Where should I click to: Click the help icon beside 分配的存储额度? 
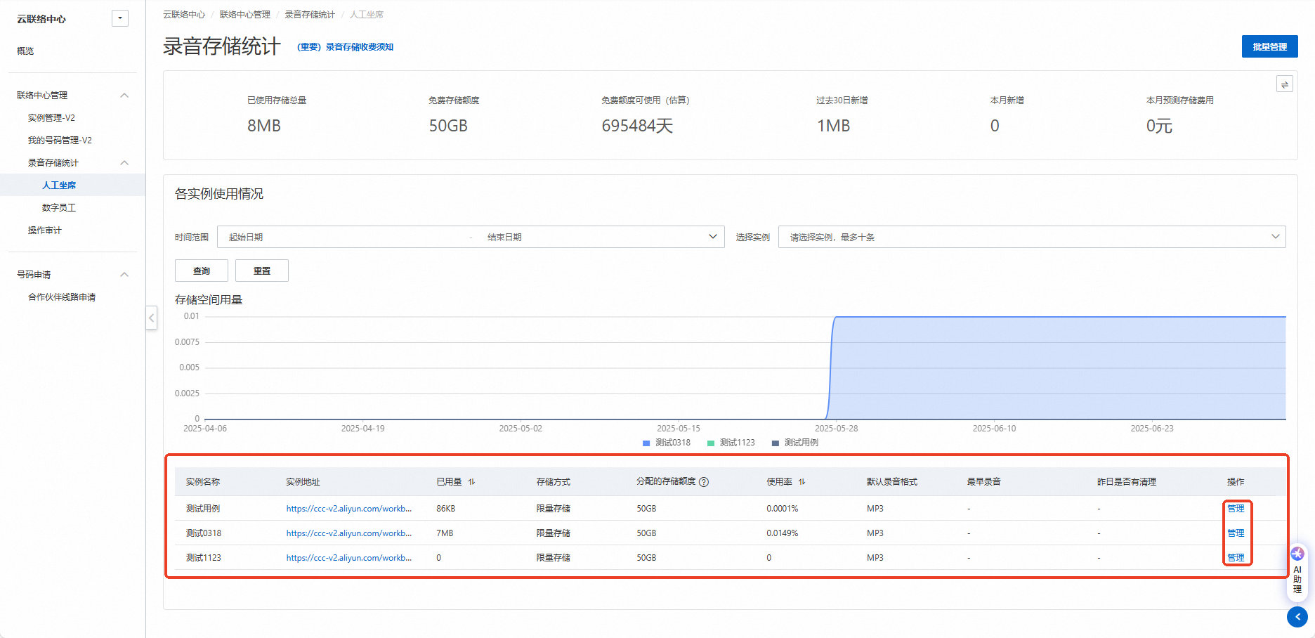pos(704,482)
